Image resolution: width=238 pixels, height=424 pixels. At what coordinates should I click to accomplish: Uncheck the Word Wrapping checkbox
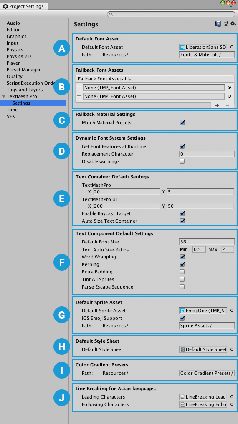point(182,257)
